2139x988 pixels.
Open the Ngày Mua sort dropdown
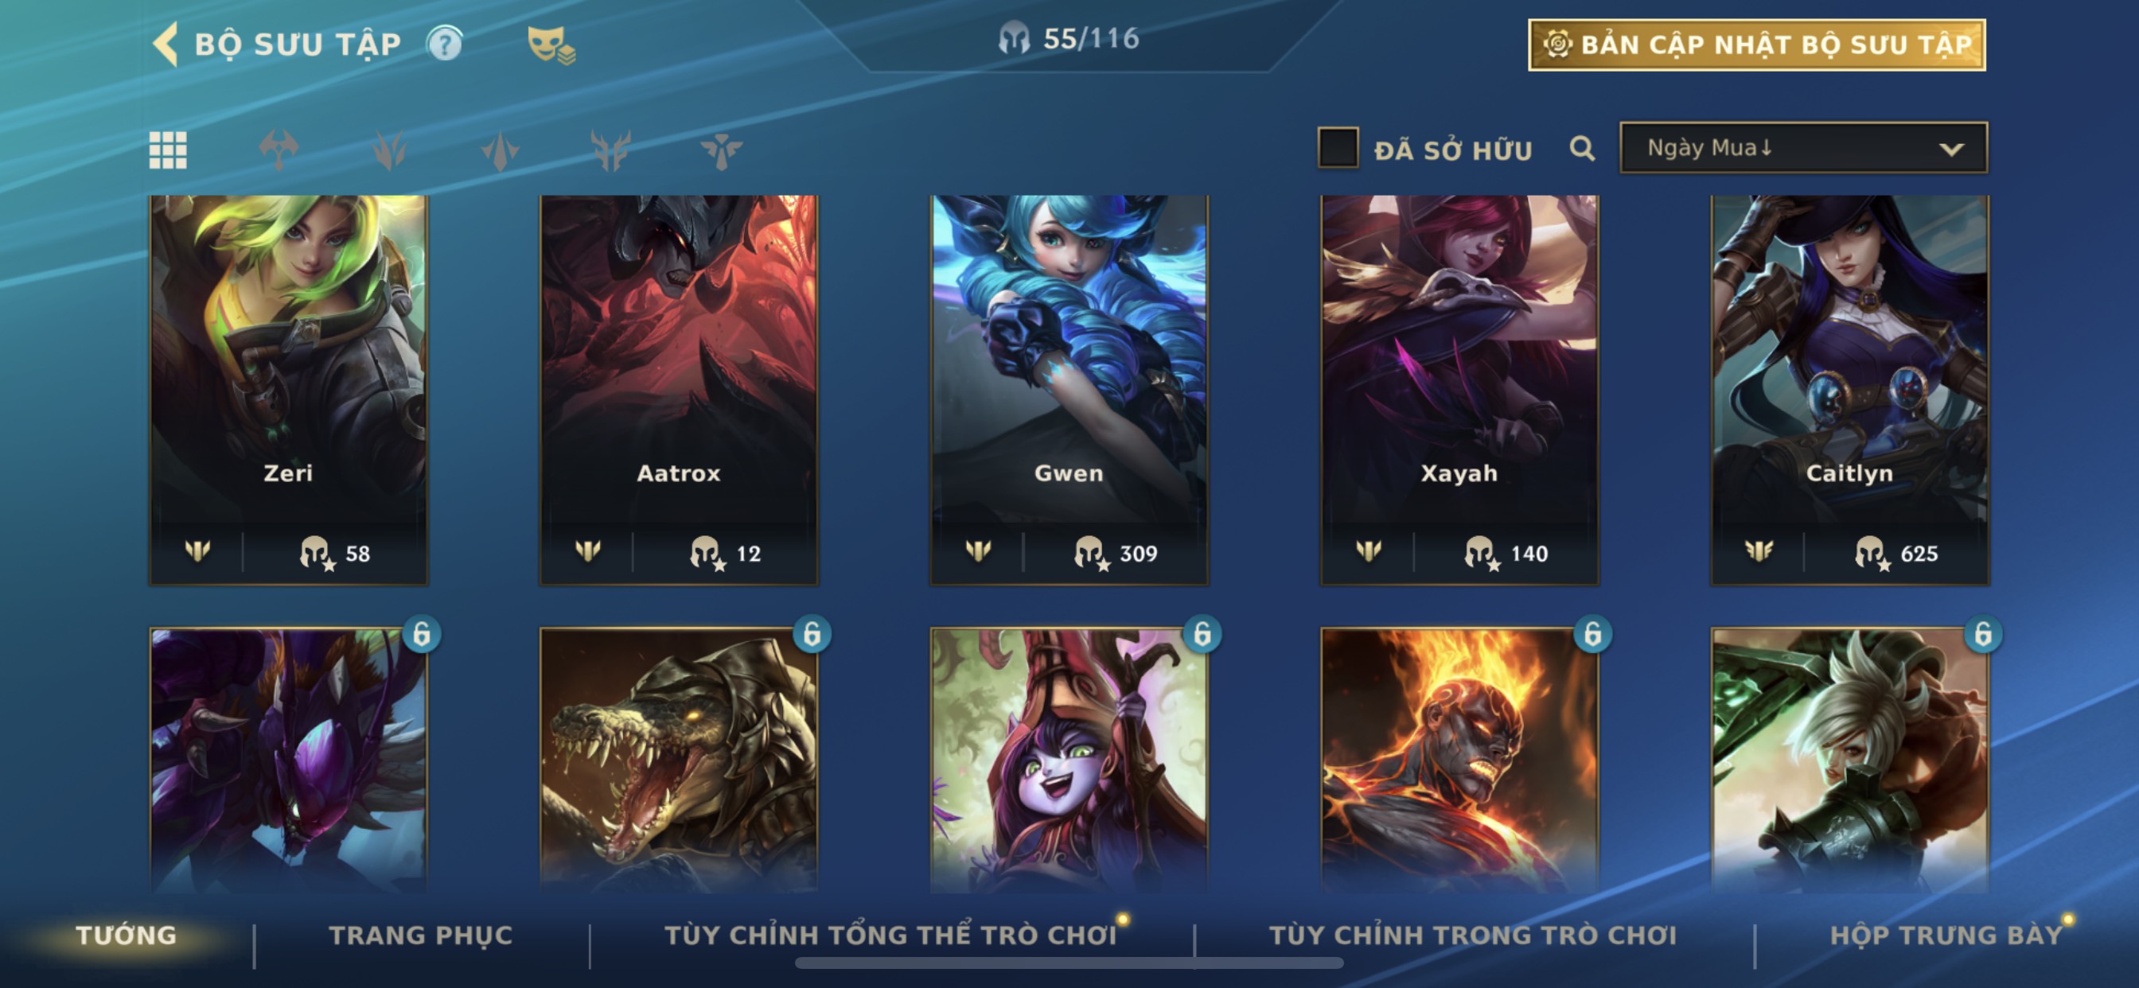click(1803, 148)
